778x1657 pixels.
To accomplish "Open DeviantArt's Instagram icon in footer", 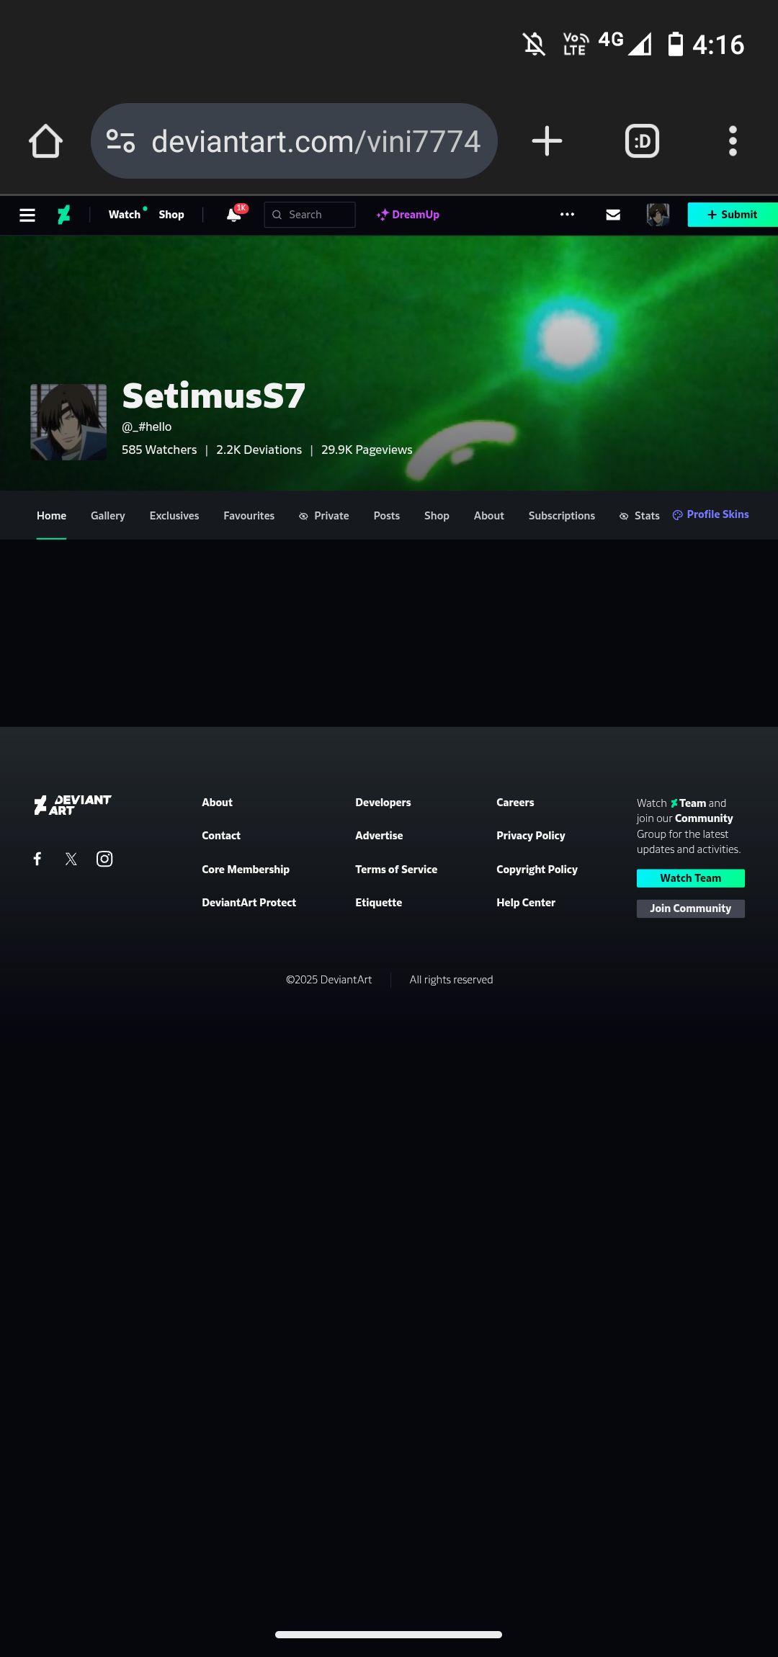I will [x=104, y=859].
